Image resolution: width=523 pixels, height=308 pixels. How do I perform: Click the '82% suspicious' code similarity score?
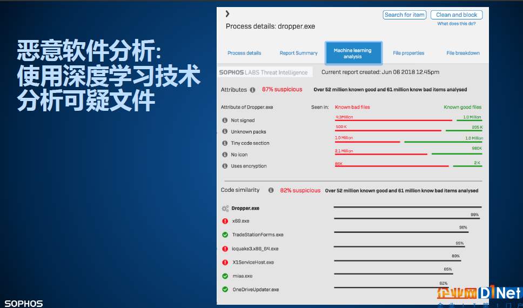click(x=300, y=191)
